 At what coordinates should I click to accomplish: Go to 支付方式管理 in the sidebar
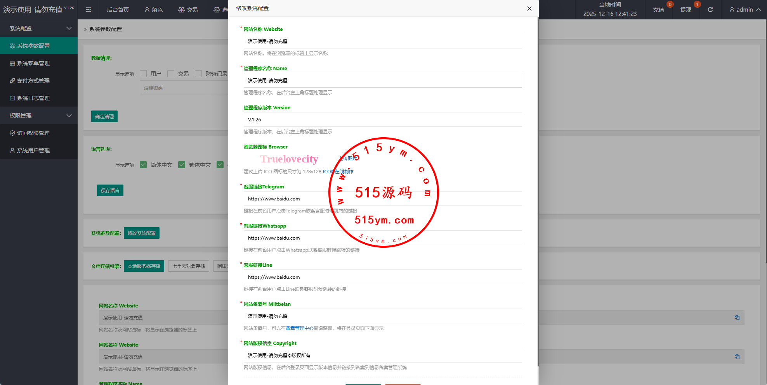[39, 81]
